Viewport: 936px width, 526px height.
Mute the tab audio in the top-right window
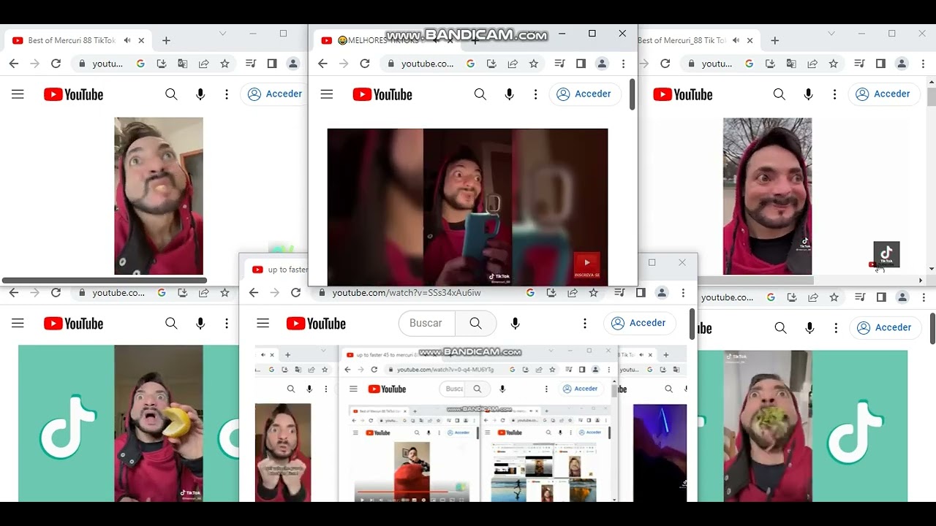[x=736, y=41]
